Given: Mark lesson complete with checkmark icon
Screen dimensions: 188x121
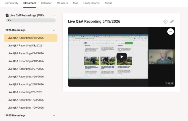Looking at the screenshot, I should tap(166, 22).
